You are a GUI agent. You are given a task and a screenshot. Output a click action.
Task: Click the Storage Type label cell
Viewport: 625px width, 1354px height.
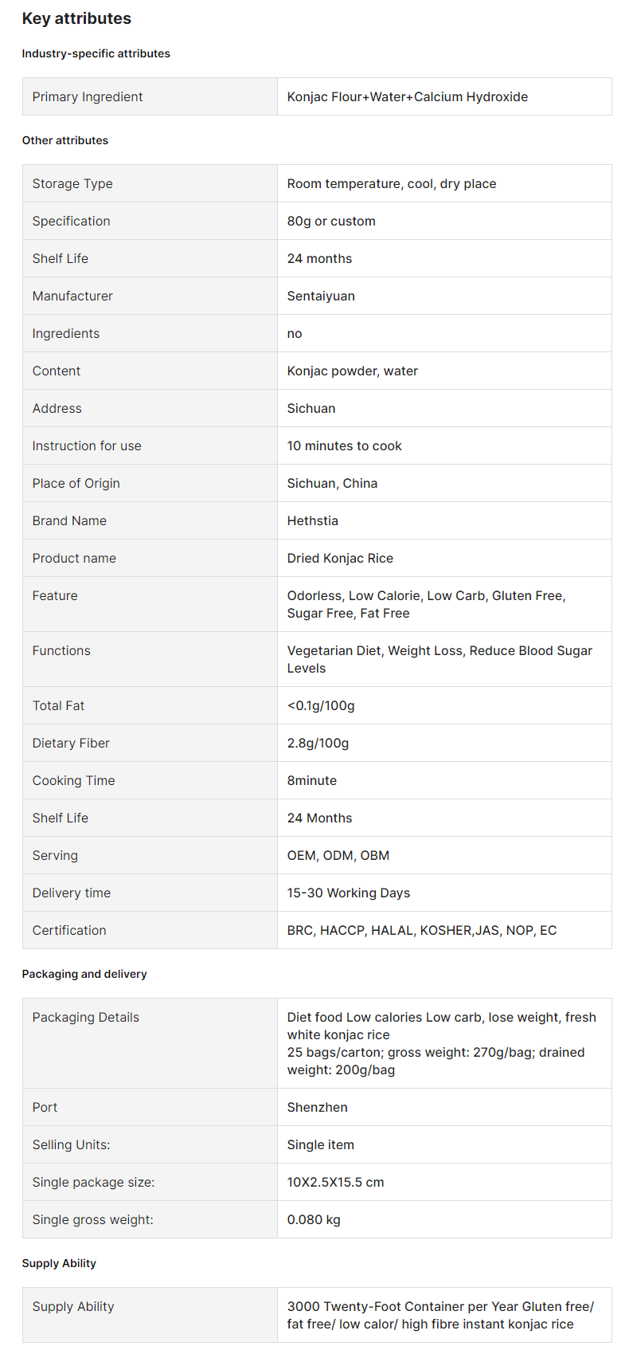click(x=150, y=183)
